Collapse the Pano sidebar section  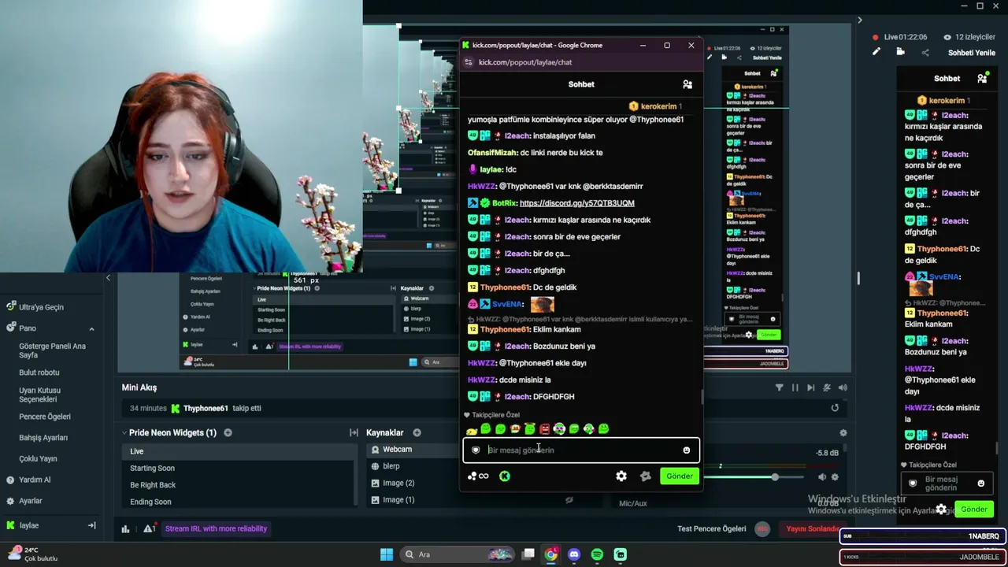[x=91, y=328]
